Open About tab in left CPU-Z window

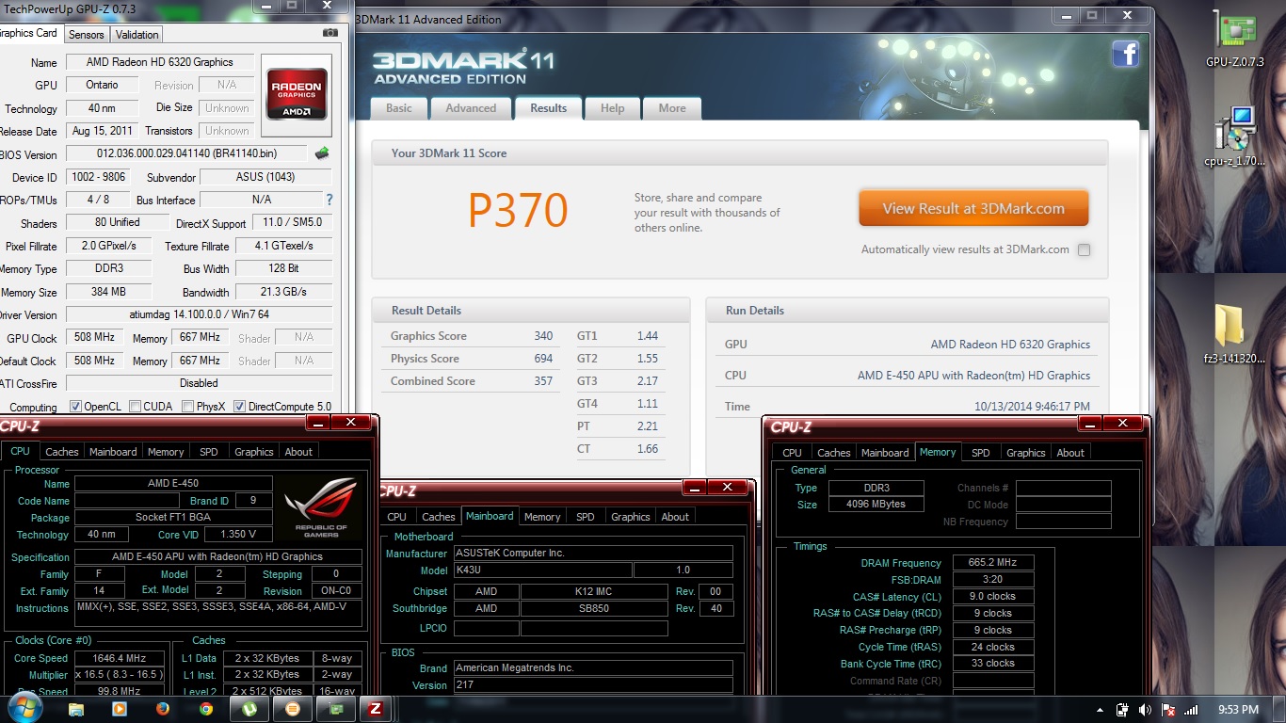pyautogui.click(x=298, y=452)
